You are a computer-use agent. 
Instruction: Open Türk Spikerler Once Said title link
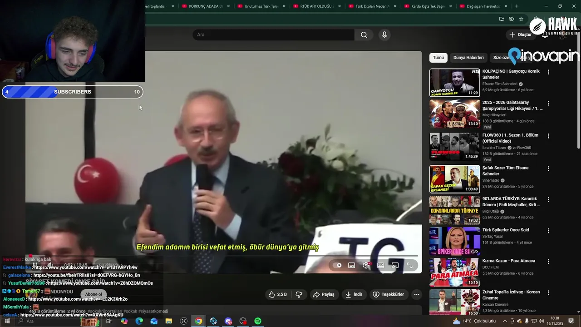506,230
